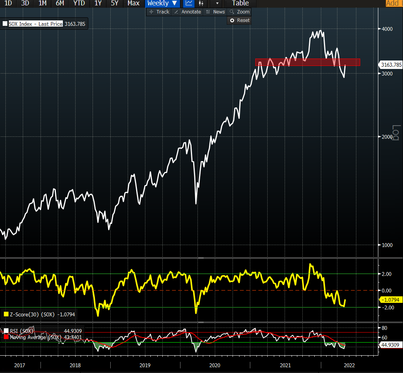
Task: Reset the chart zoom
Action: 240,20
